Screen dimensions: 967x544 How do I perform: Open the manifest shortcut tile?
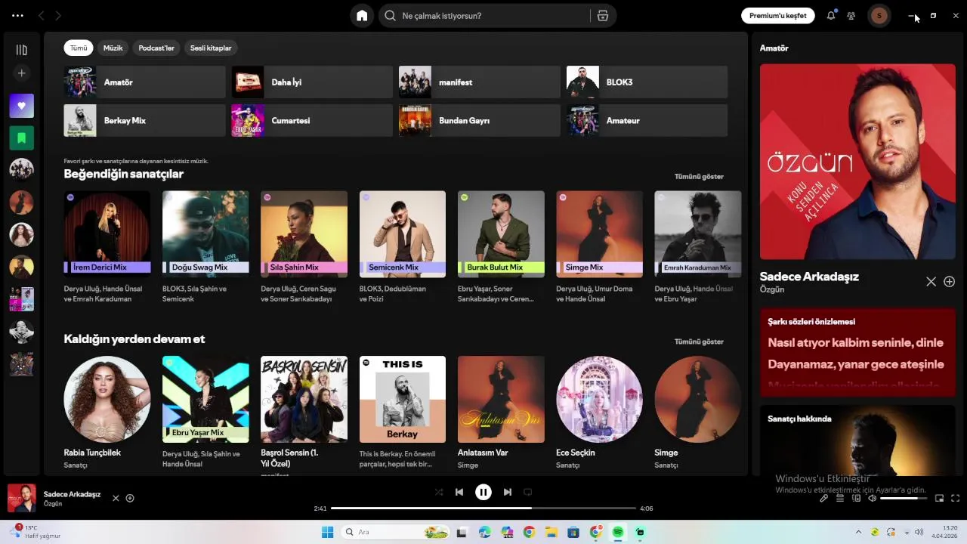point(480,82)
